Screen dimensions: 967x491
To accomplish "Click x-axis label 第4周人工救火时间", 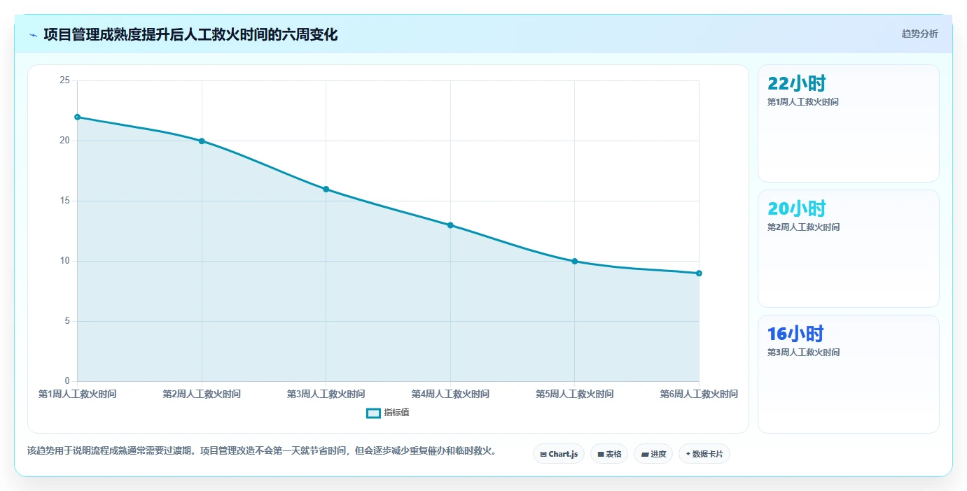I will pyautogui.click(x=450, y=394).
